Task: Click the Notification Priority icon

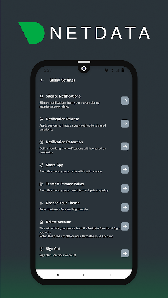Action: pos(41,119)
